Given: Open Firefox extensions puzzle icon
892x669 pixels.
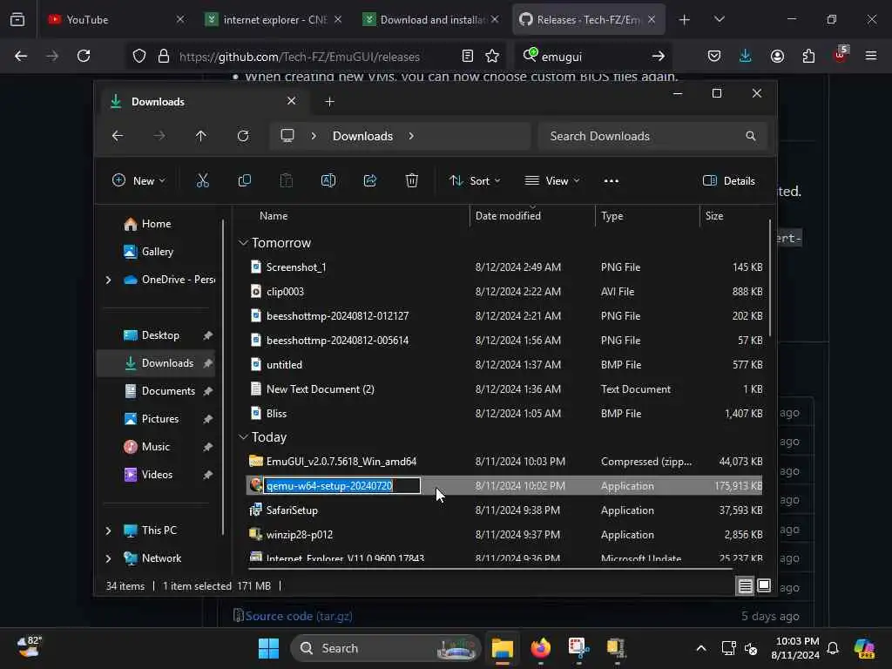Looking at the screenshot, I should 808,56.
